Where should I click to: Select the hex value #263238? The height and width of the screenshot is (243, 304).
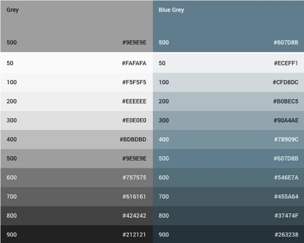tap(286, 235)
